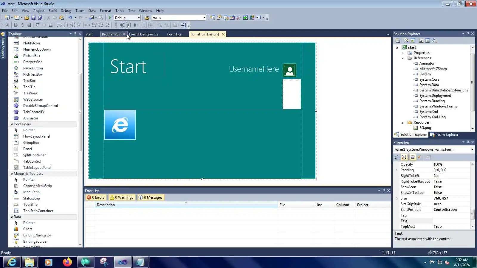Start debugging with the green play button
477x268 pixels.
pos(110,18)
